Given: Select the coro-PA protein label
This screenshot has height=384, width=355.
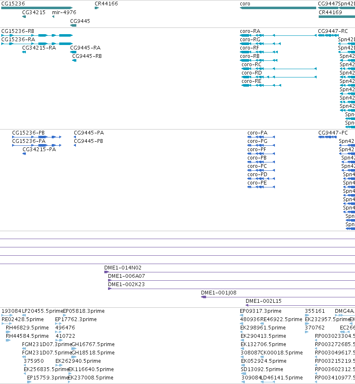Looking at the screenshot, I should (257, 133).
